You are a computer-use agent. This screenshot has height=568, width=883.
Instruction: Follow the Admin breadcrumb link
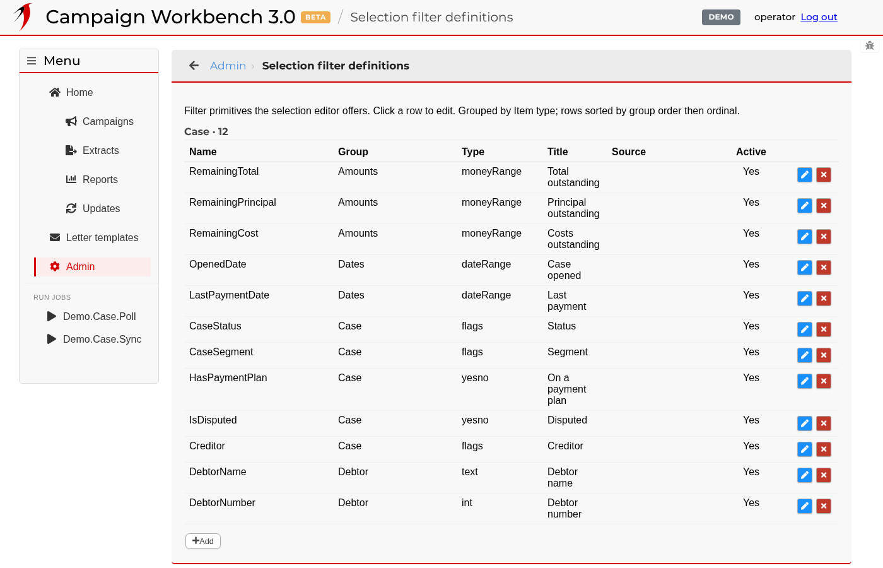point(228,66)
